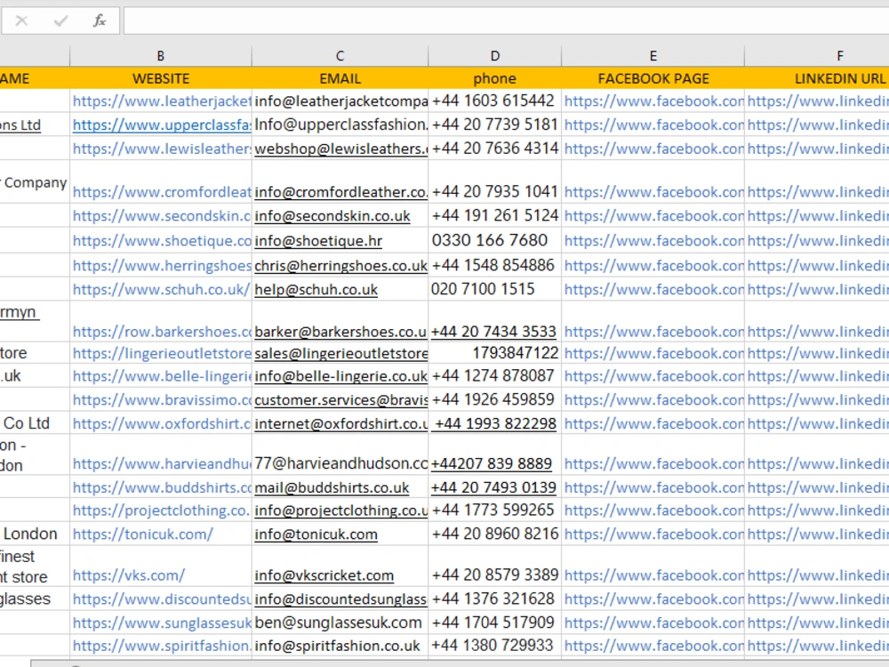Open the upperclassfashion website link
The image size is (889, 667).
coord(162,125)
